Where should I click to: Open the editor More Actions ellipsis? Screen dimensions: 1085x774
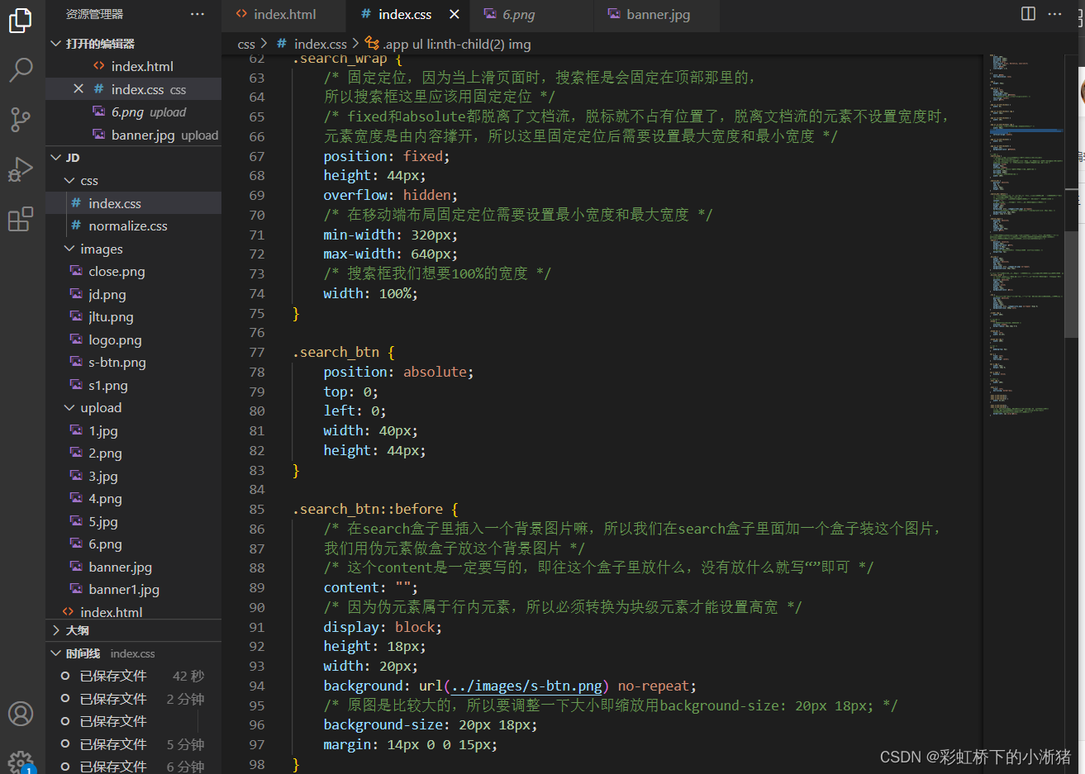pos(1055,14)
